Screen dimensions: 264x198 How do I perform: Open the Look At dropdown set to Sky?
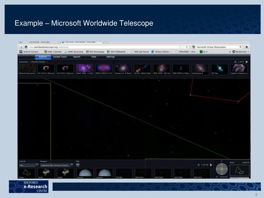[x=29, y=165]
